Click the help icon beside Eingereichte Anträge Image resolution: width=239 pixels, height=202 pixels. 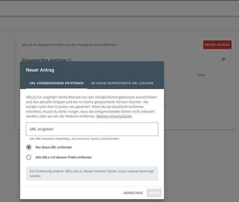click(70, 60)
